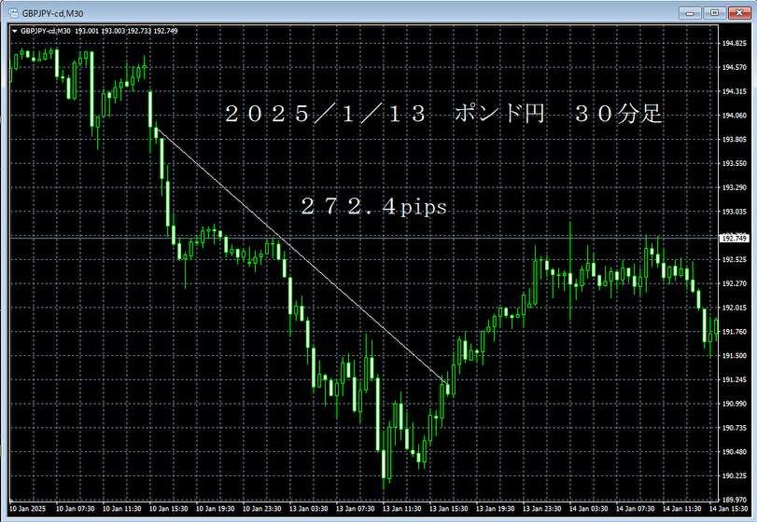Click the 14 Jan 15:30 time label

[728, 509]
